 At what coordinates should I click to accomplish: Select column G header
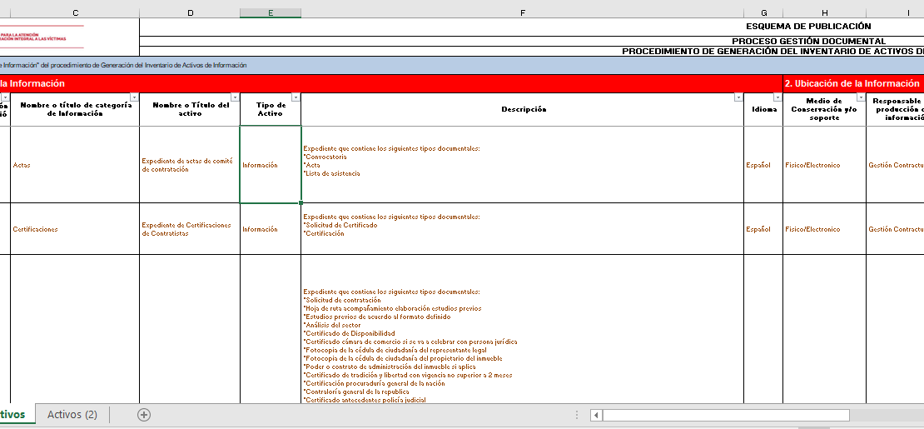(x=763, y=13)
